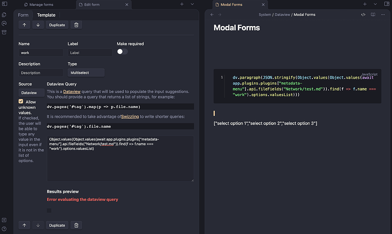Open the vault switcher icon at bottom left
The width and height of the screenshot is (392, 234).
coord(4,220)
